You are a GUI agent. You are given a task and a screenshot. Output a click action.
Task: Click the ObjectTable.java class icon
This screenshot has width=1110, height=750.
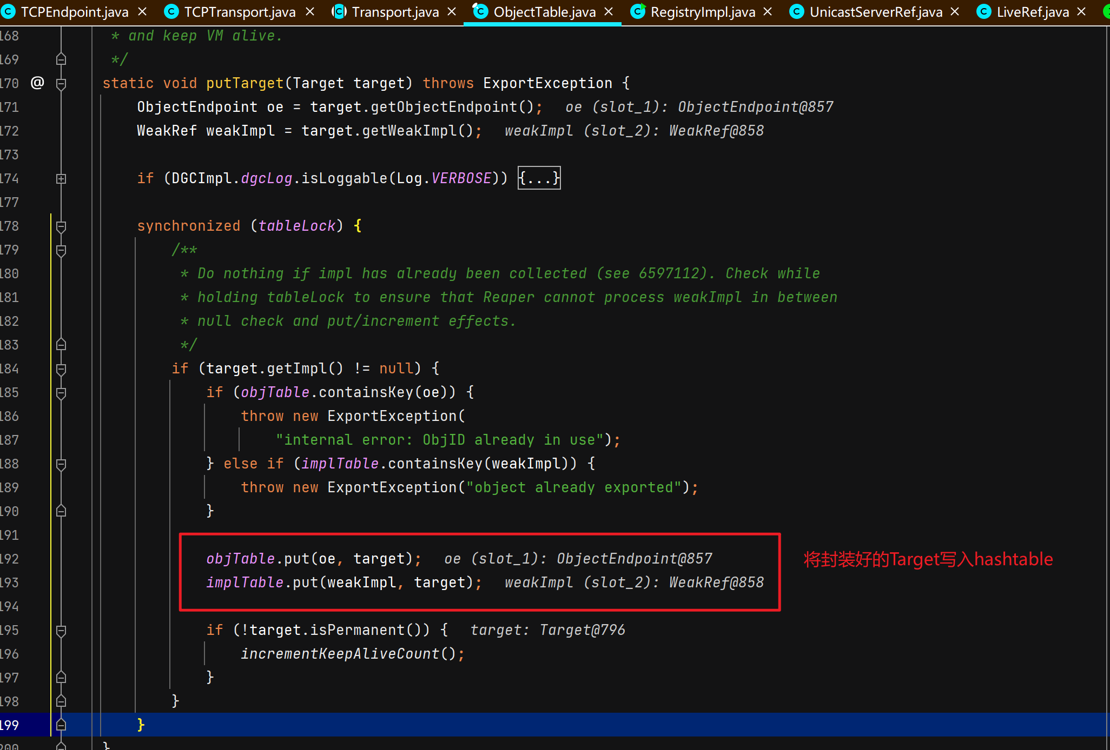[480, 11]
